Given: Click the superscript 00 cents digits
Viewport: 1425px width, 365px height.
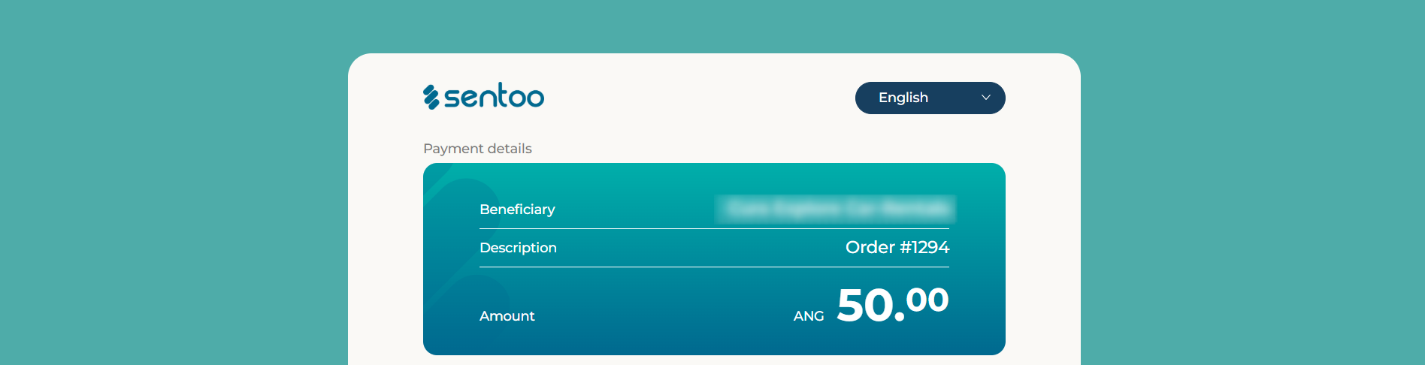Looking at the screenshot, I should click(927, 300).
